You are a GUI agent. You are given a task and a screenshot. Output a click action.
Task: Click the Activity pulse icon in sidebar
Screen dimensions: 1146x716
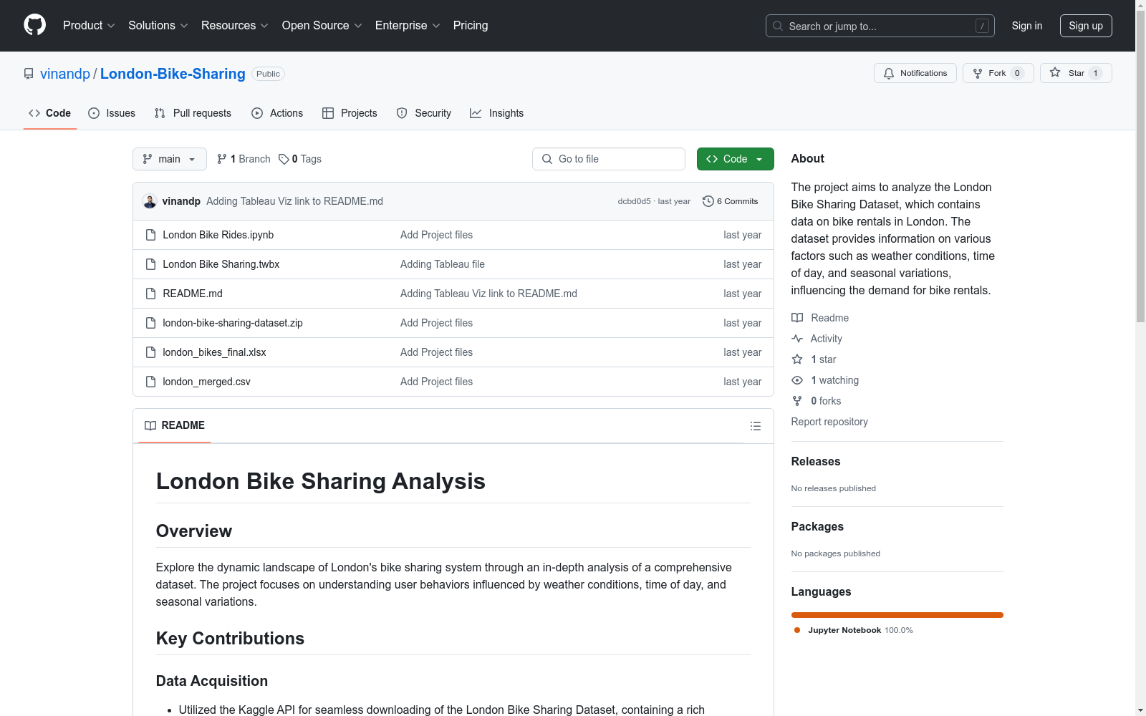point(796,338)
